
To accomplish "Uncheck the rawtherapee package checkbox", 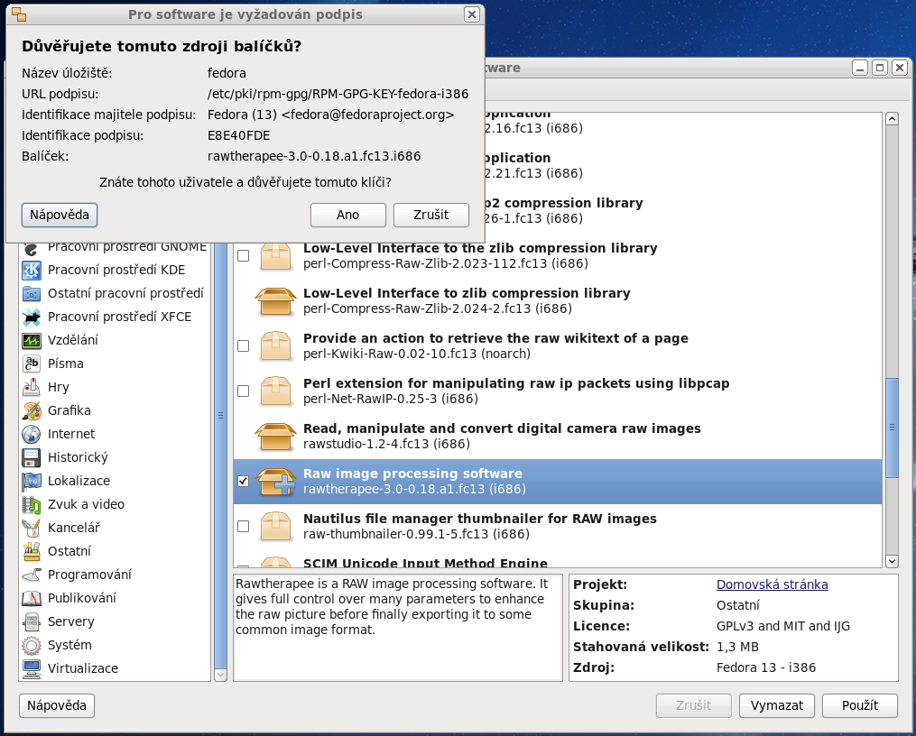I will click(244, 481).
